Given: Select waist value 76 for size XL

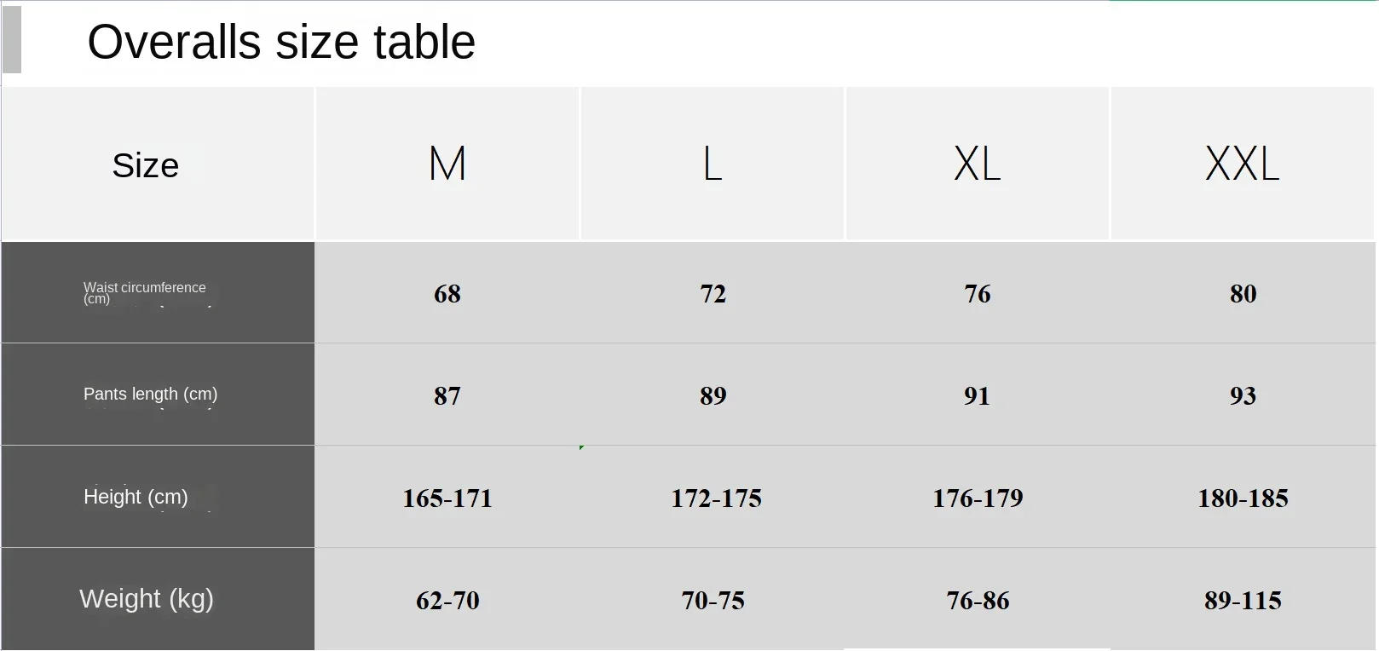Looking at the screenshot, I should 978,294.
